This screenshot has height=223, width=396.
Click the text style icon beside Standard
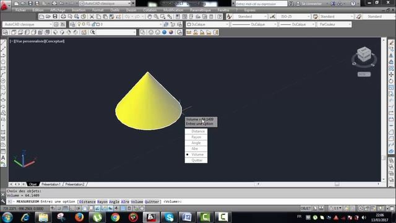point(229,17)
